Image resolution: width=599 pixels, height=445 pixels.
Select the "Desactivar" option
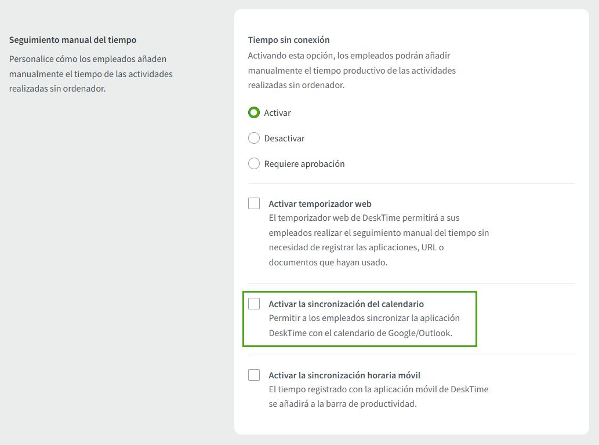(253, 138)
